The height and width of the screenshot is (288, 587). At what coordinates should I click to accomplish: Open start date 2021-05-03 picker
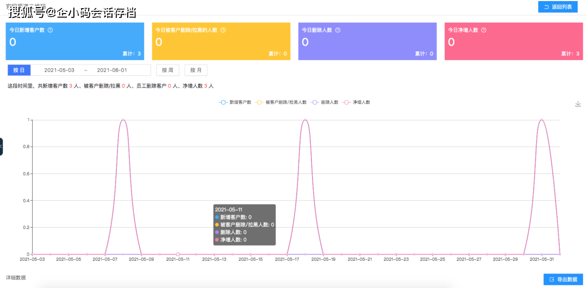59,70
